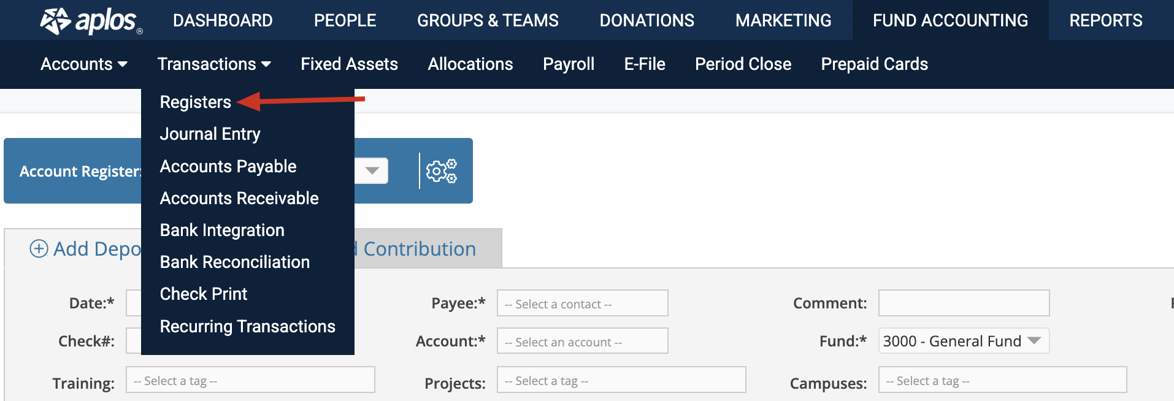
Task: Open Fixed Assets link
Action: pyautogui.click(x=349, y=64)
